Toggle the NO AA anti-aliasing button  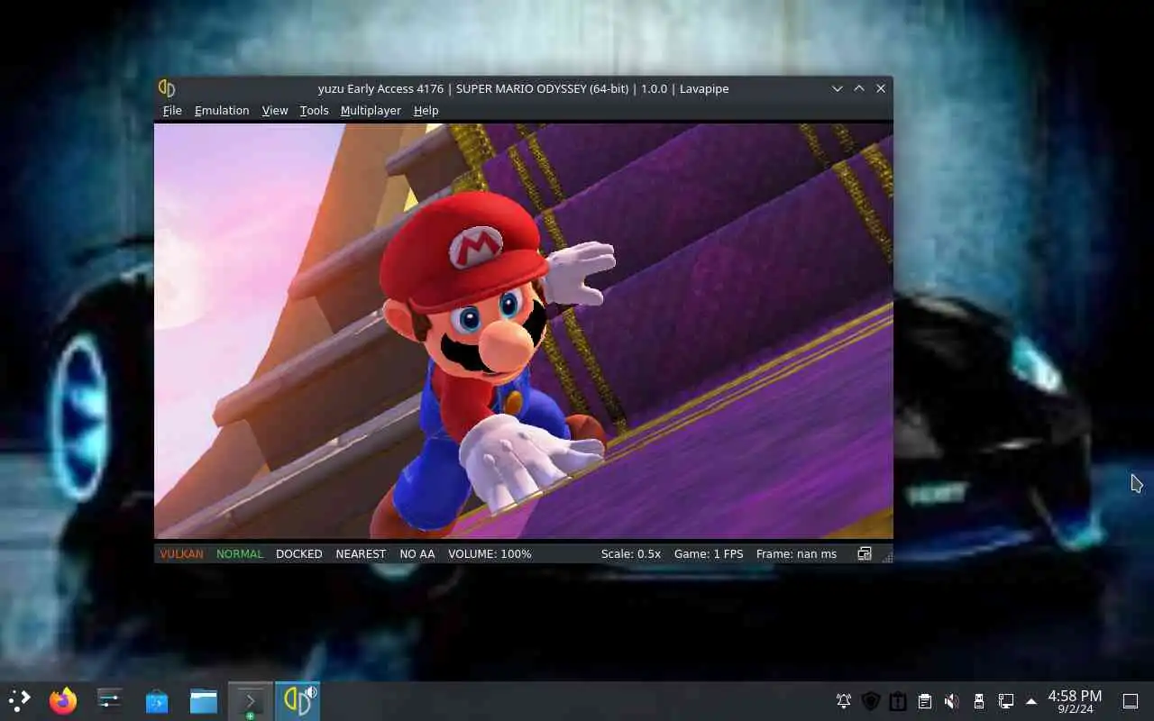click(x=417, y=553)
